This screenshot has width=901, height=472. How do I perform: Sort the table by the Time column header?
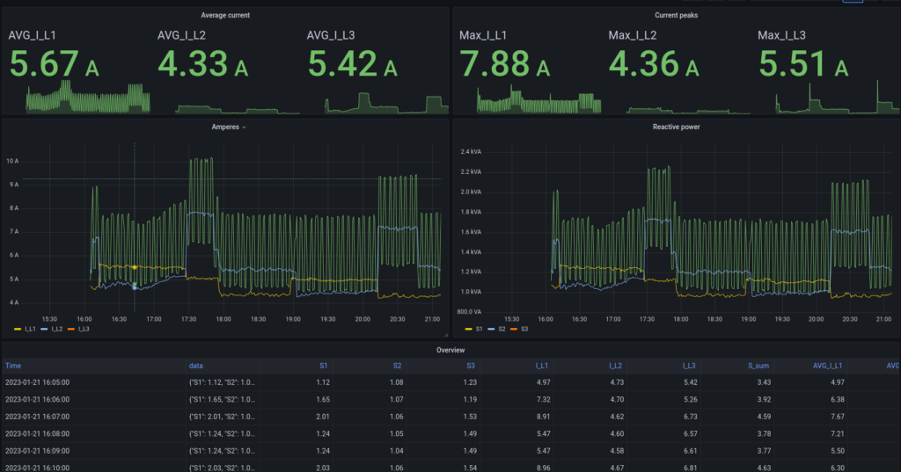(x=13, y=365)
